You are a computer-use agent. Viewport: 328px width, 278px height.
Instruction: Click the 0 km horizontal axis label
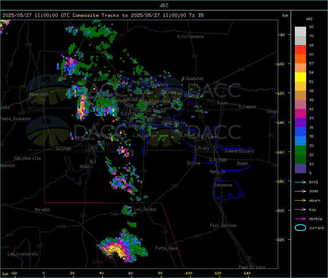(x=43, y=273)
